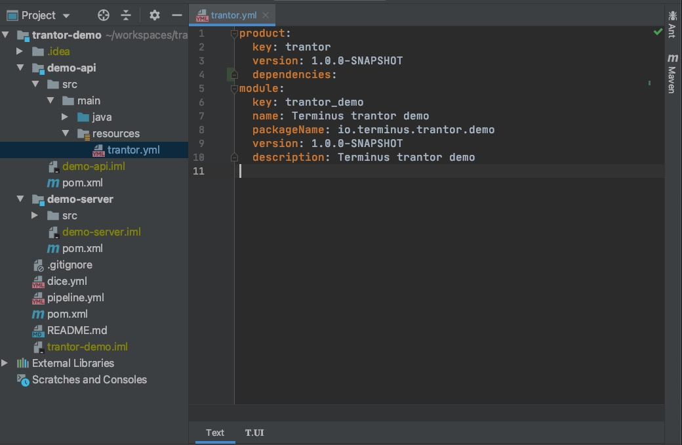Open the Ant tool window

[673, 22]
